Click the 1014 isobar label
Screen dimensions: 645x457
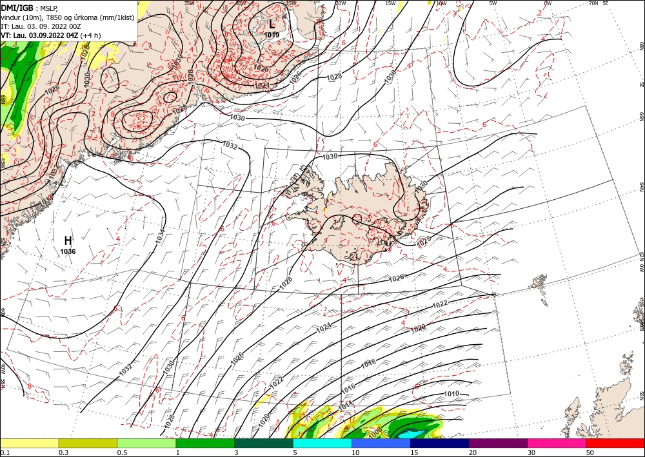(x=345, y=405)
